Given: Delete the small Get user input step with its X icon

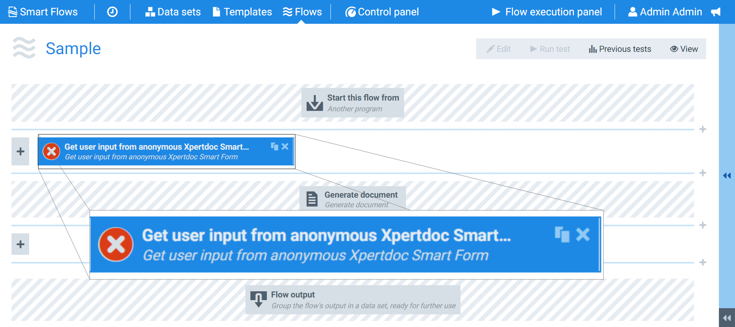Looking at the screenshot, I should click(285, 146).
